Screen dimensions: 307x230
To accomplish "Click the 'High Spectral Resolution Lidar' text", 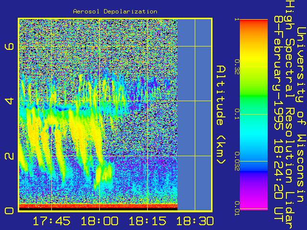I will tap(290, 115).
